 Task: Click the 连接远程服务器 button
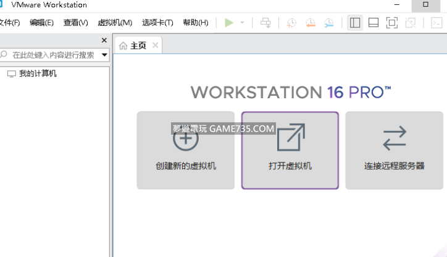[394, 150]
